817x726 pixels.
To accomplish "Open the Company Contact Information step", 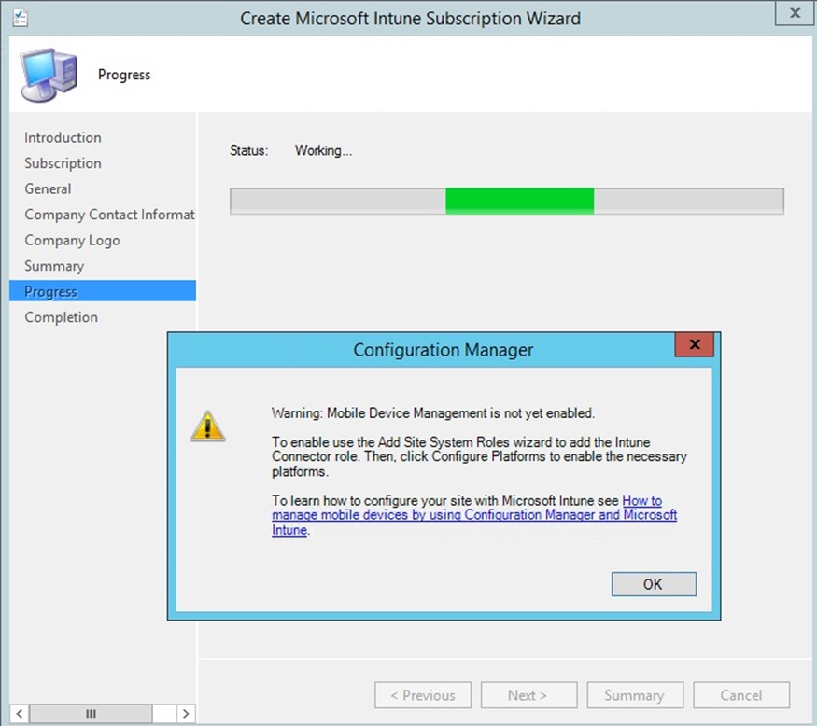I will (109, 214).
